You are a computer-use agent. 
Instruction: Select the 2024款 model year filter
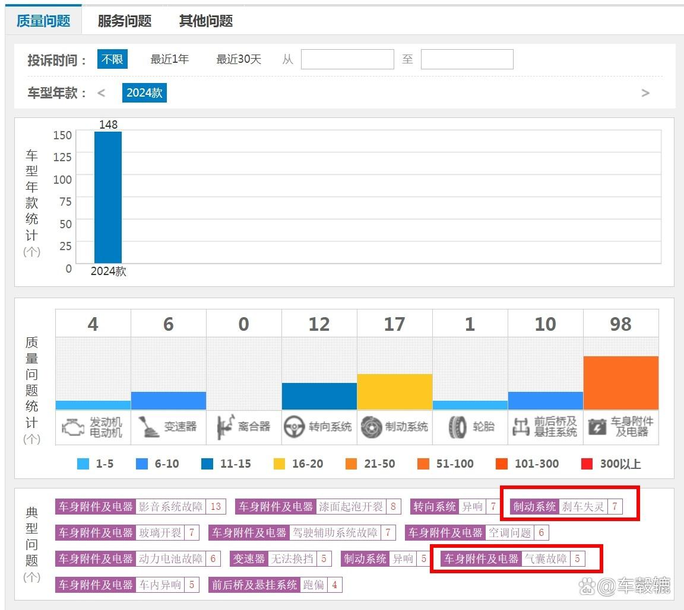pyautogui.click(x=144, y=92)
